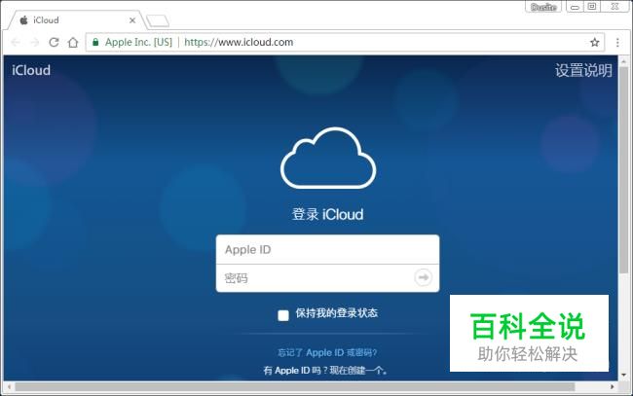Open the forgot Apple ID or password link
Viewport: 633px width, 396px height.
(x=327, y=353)
